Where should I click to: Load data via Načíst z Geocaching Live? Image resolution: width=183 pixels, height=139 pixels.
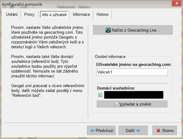(133, 30)
